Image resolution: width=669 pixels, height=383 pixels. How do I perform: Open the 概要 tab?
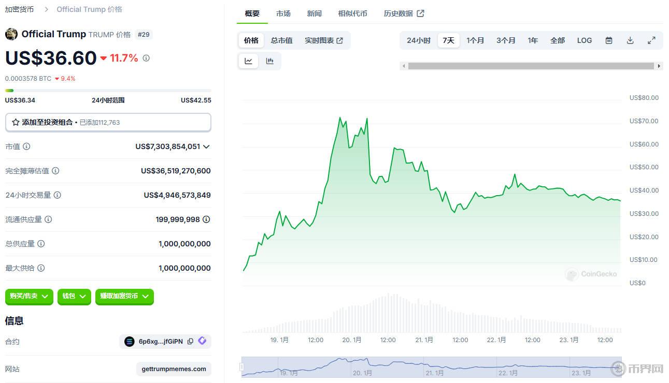[x=252, y=13]
